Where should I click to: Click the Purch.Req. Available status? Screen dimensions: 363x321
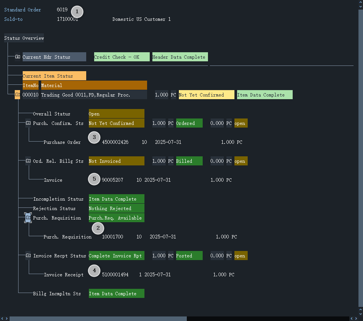116,218
